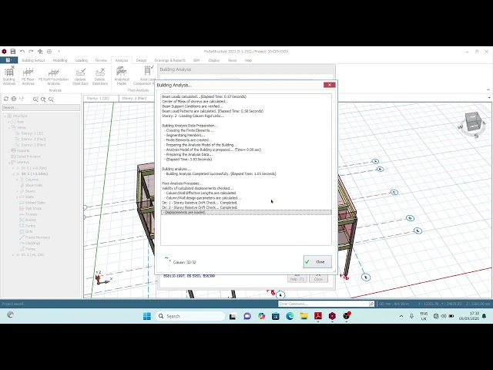Collapse the Storeys node in the tree

[9, 163]
